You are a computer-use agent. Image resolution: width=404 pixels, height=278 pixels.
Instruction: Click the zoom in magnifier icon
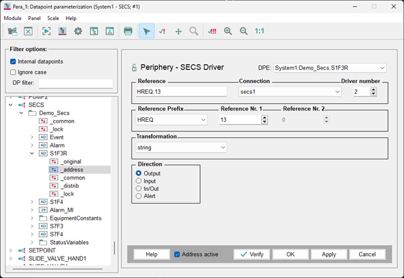tap(228, 31)
